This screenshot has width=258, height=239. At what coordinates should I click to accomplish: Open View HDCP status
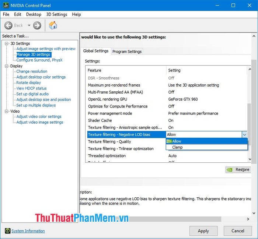(x=31, y=88)
